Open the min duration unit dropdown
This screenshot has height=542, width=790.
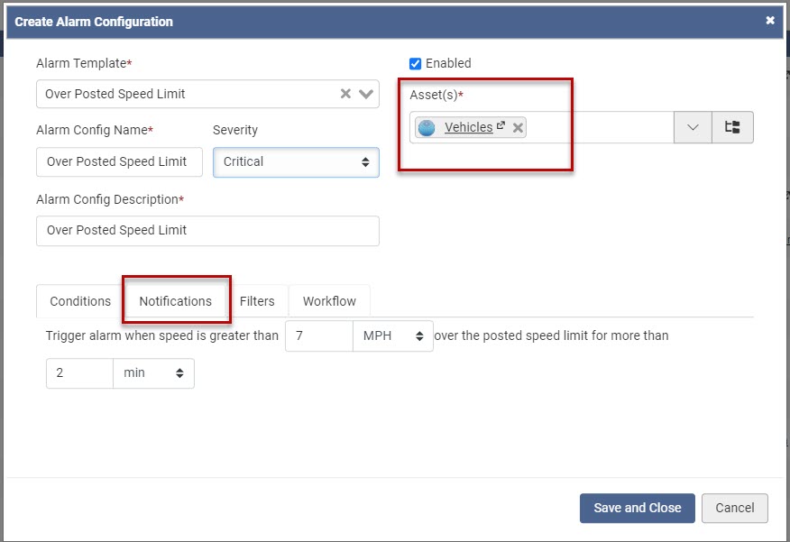pos(153,372)
